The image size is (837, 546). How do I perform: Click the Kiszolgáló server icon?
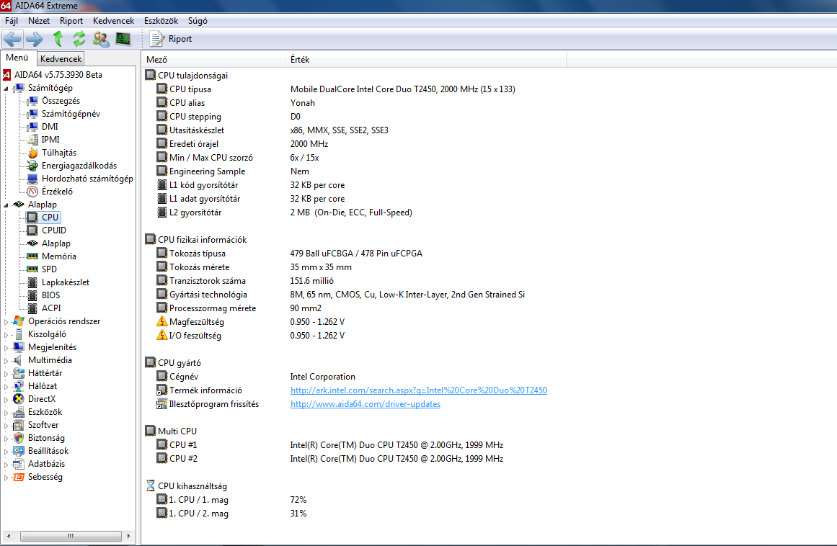[x=19, y=334]
